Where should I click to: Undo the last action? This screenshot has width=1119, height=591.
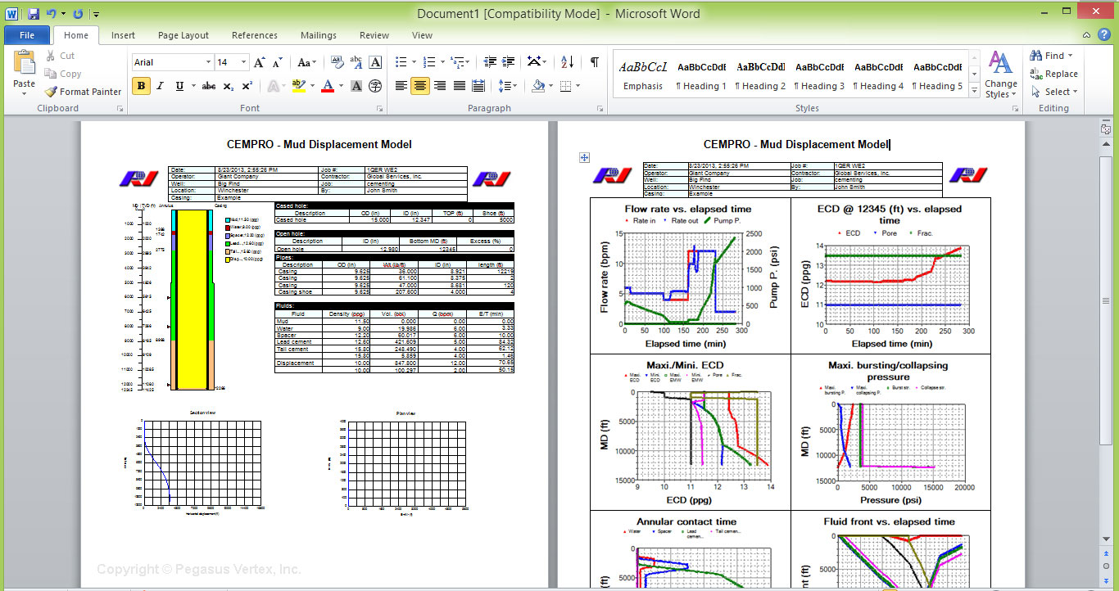[52, 14]
